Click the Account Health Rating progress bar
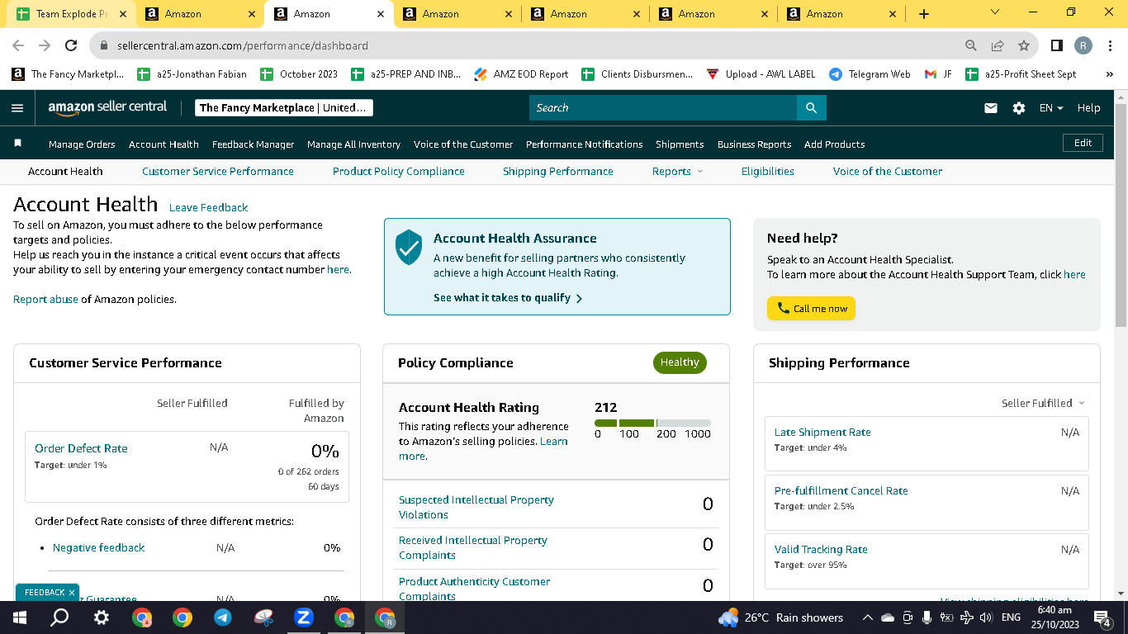The width and height of the screenshot is (1128, 634). tap(652, 423)
